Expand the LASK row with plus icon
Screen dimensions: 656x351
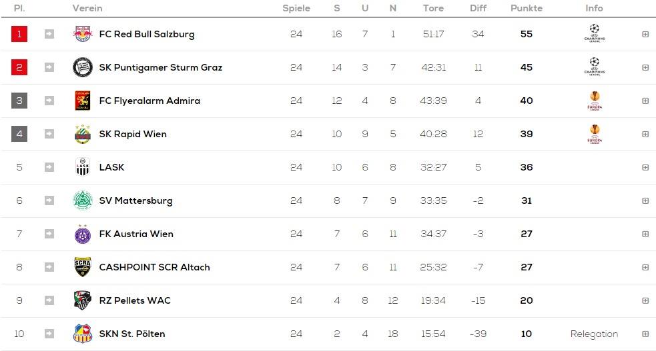coord(645,167)
